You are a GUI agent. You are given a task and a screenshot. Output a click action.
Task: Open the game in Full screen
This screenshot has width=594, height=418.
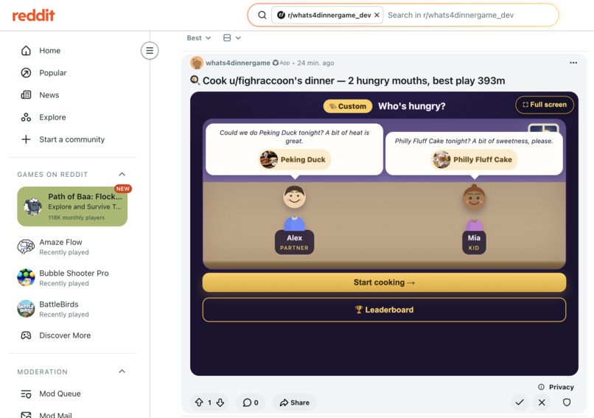point(545,105)
